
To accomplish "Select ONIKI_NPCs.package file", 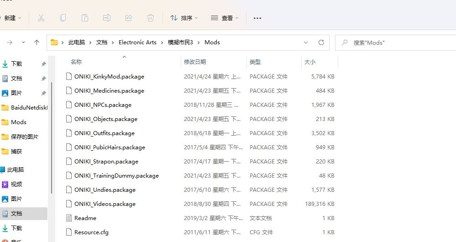I will coord(103,105).
